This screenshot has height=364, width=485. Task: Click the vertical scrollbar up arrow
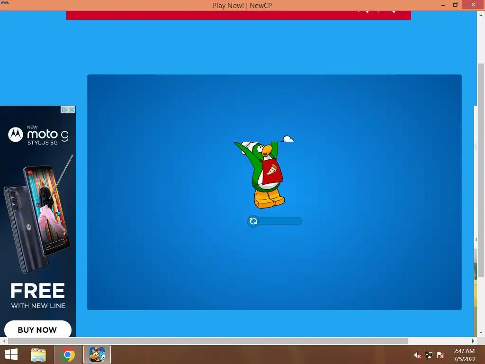click(x=481, y=15)
